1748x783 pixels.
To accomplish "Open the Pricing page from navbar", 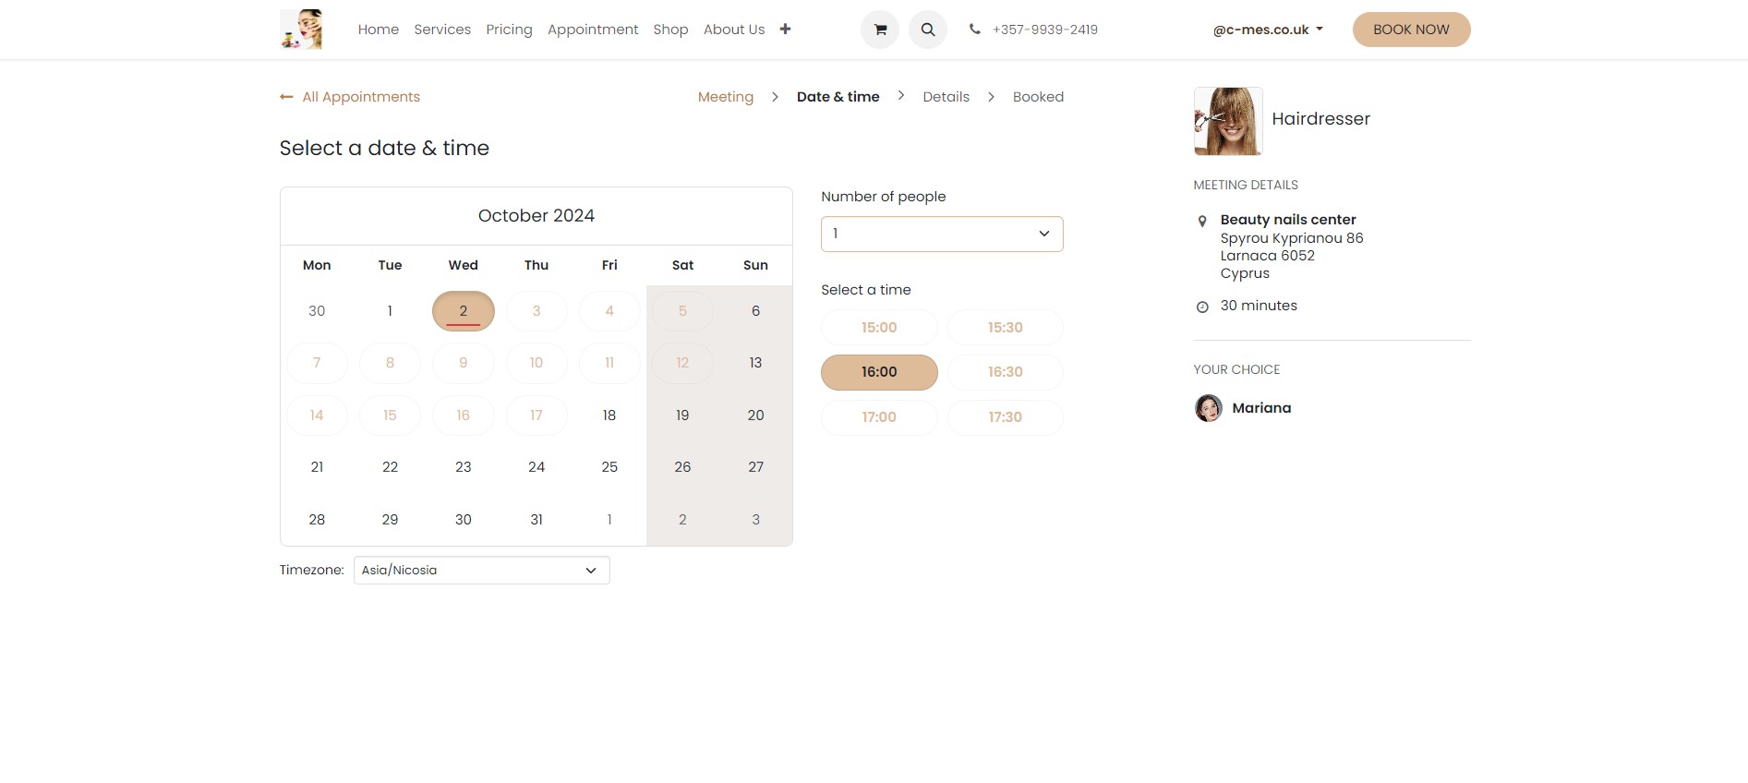I will pos(509,30).
